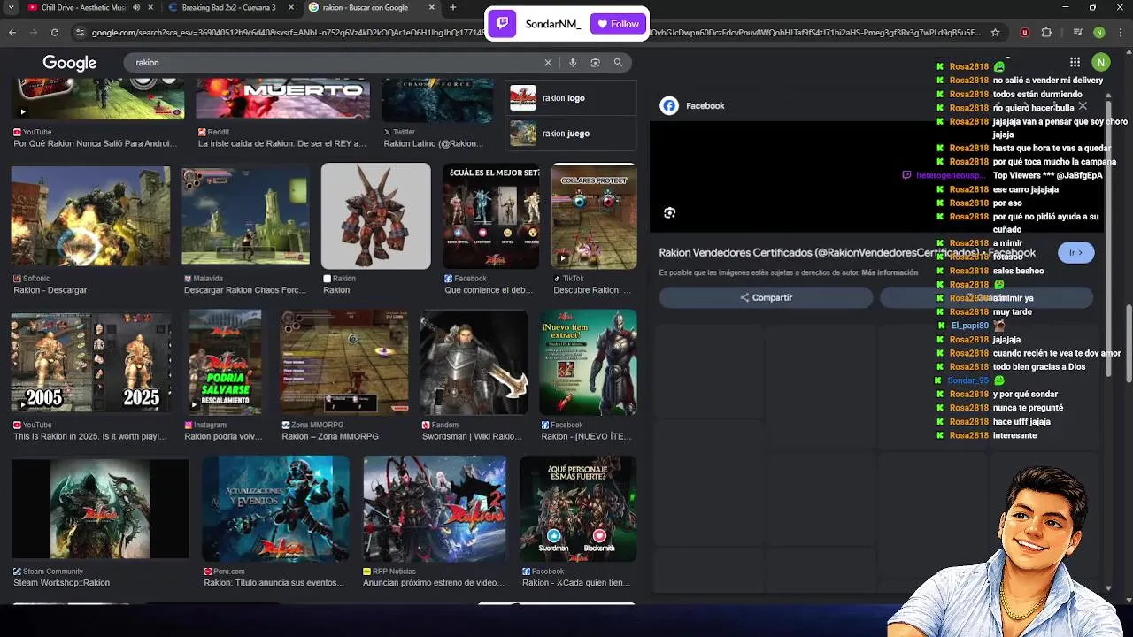Mute the Chill Drive tab audio icon
This screenshot has height=637, width=1133.
pyautogui.click(x=136, y=7)
